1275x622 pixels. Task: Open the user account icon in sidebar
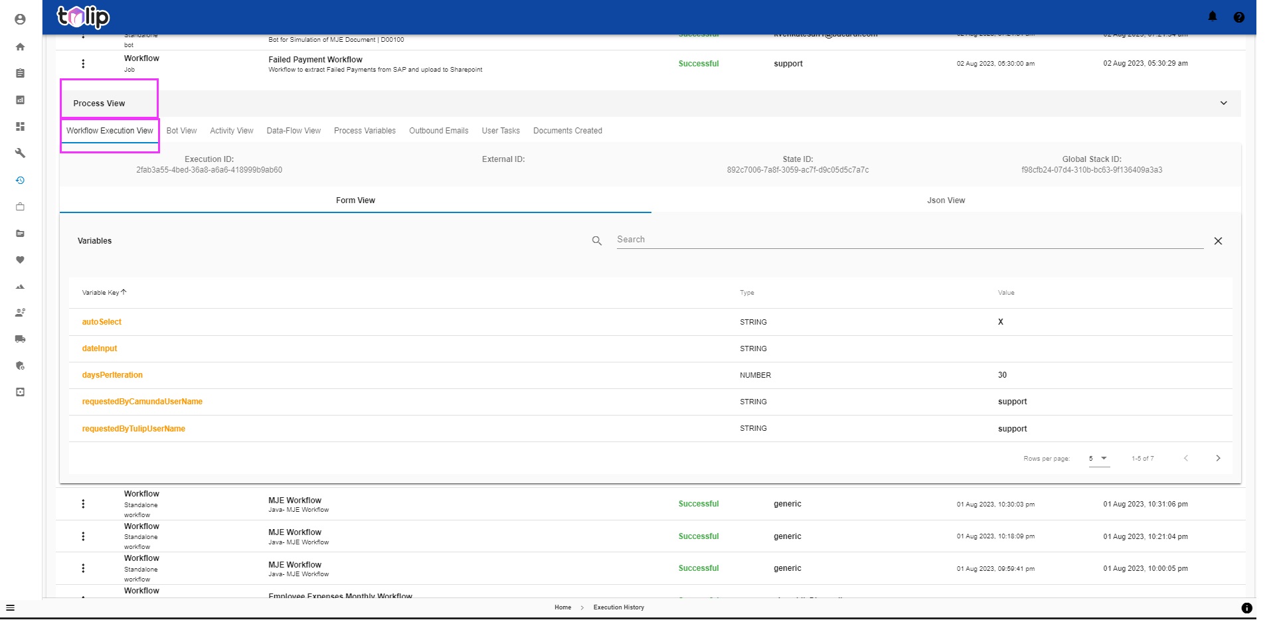point(20,20)
